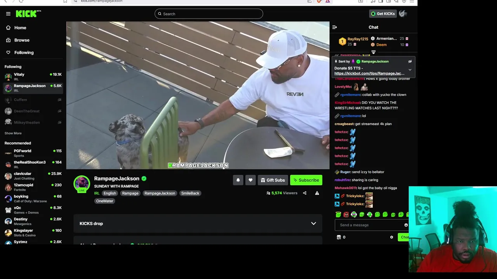Expand the list with Show More

[13, 133]
